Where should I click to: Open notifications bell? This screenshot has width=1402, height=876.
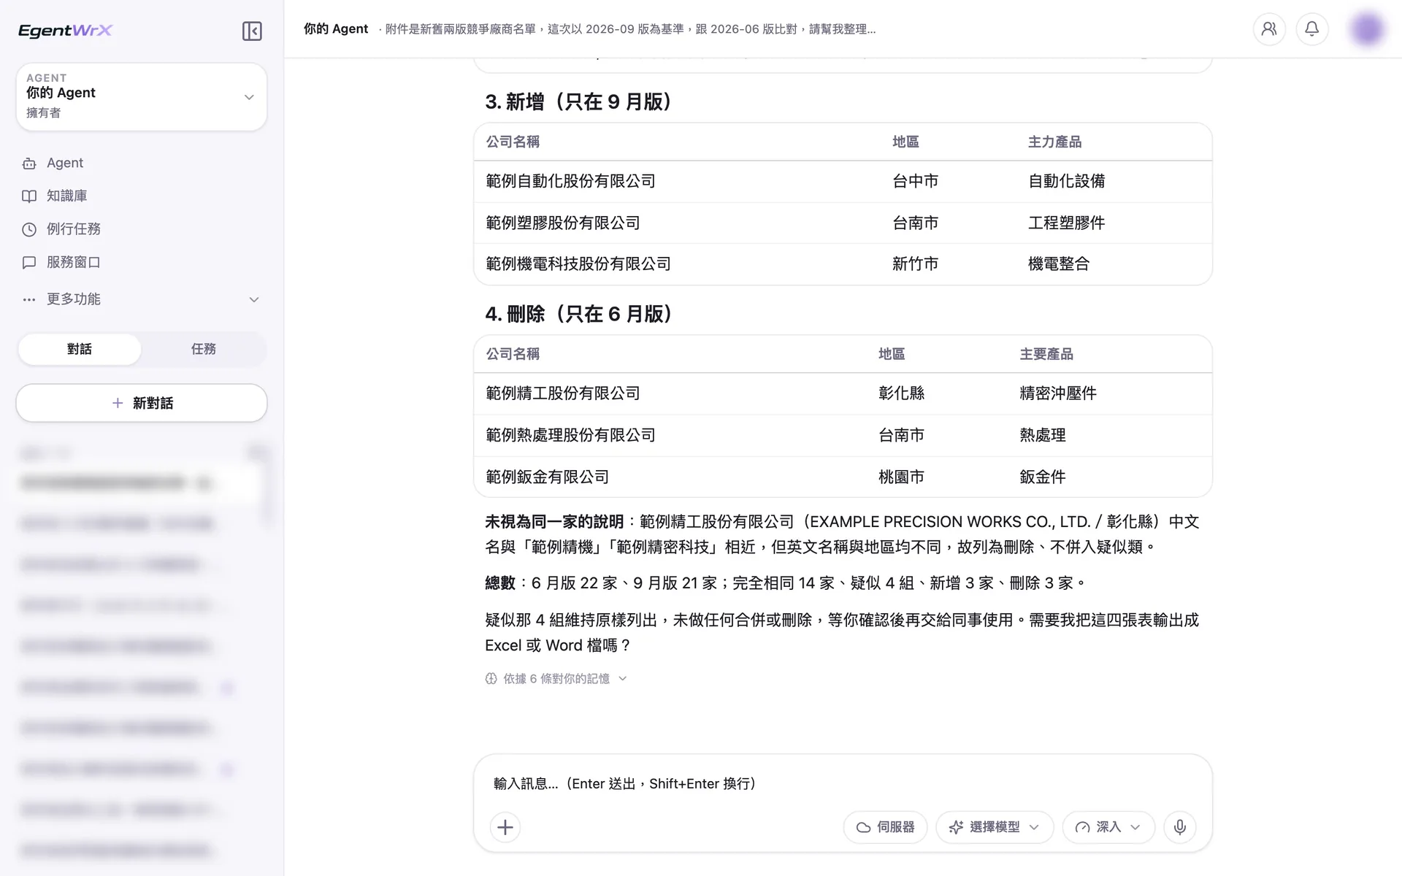(x=1312, y=29)
